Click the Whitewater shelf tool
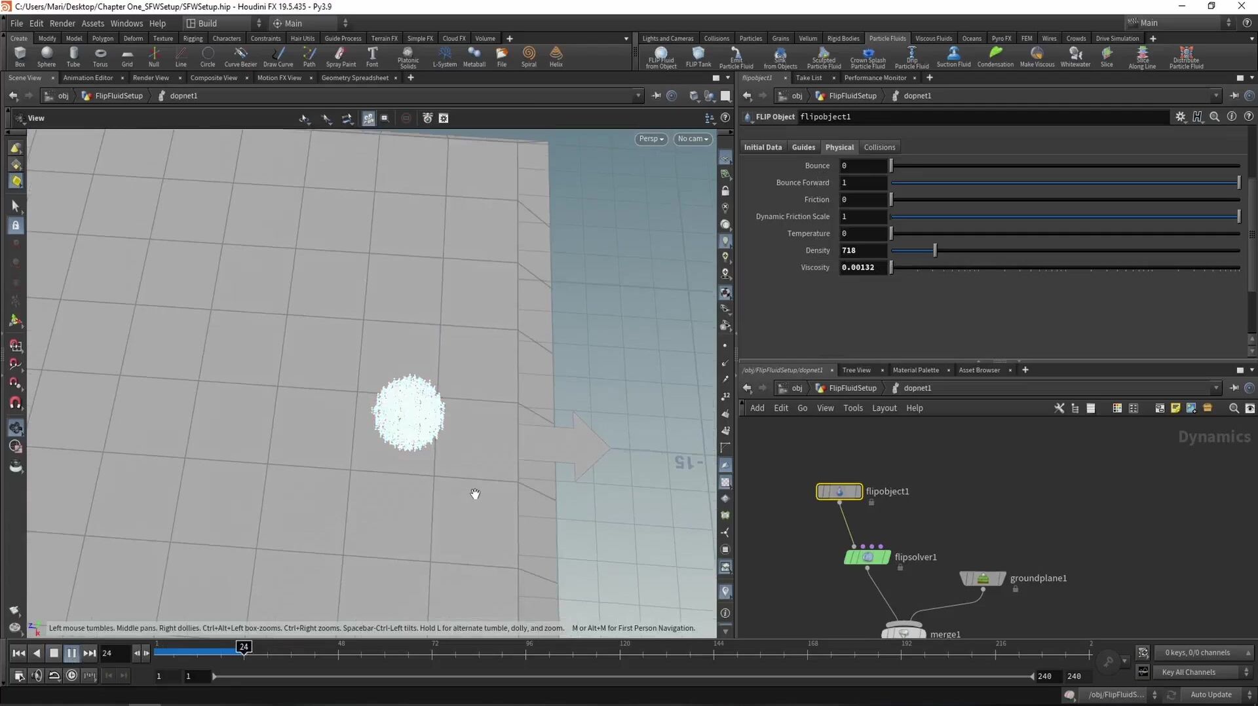This screenshot has width=1258, height=706. [x=1075, y=56]
